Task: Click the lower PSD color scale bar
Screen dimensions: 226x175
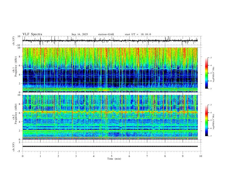Action: click(x=207, y=120)
